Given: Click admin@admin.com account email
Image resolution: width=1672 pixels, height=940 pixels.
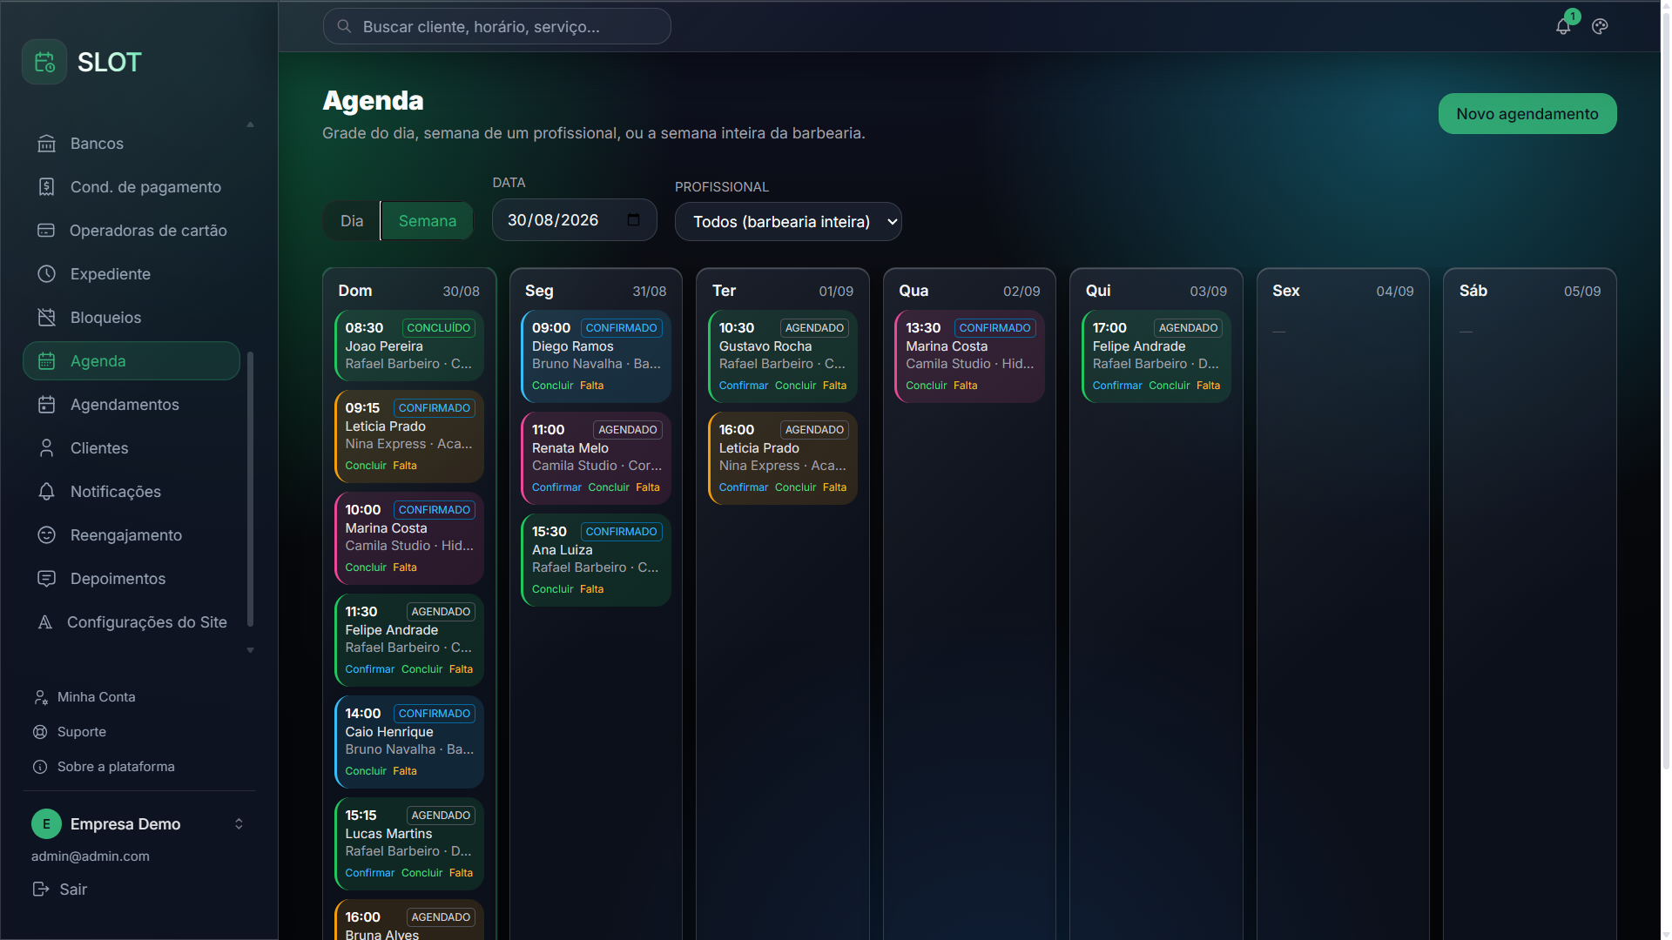Looking at the screenshot, I should tap(91, 856).
